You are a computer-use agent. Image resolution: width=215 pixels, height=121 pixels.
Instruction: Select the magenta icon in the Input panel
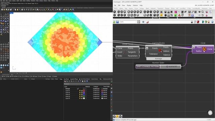(x=175, y=12)
